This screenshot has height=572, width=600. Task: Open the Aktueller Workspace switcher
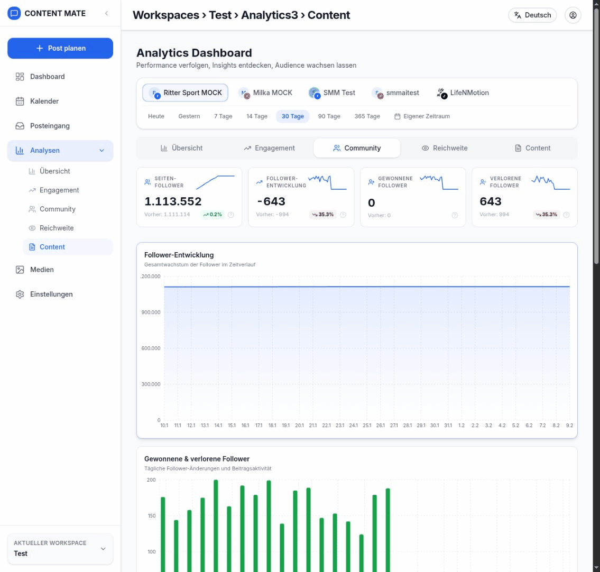(60, 549)
